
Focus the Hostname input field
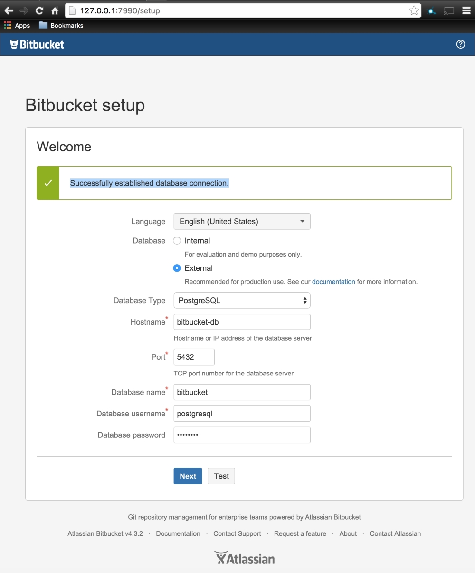pos(242,322)
